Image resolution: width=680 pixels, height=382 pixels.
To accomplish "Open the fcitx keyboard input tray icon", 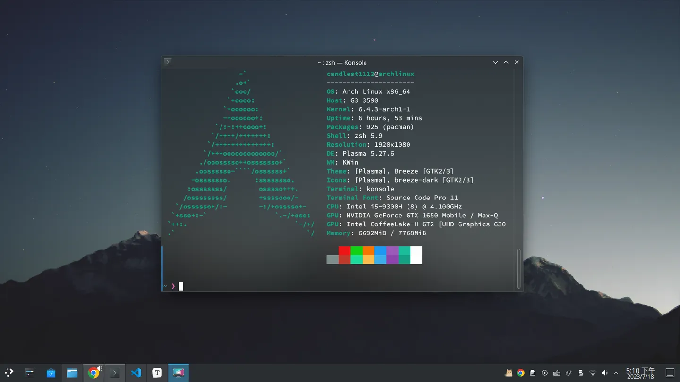I will click(x=556, y=373).
